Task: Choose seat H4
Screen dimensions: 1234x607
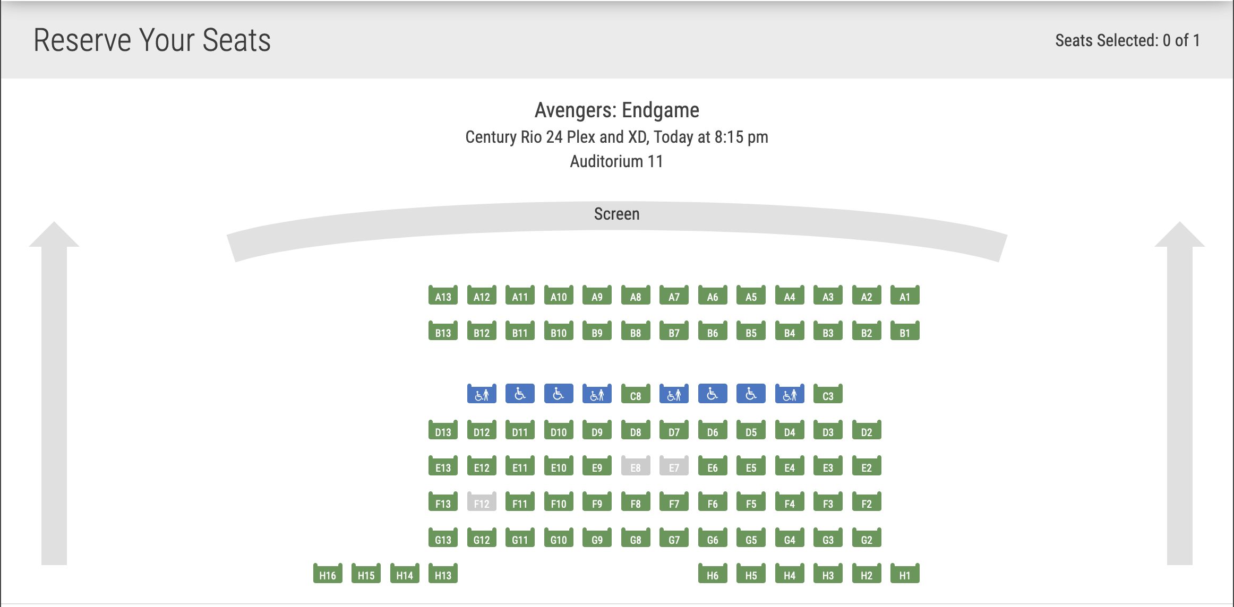Action: pos(790,574)
